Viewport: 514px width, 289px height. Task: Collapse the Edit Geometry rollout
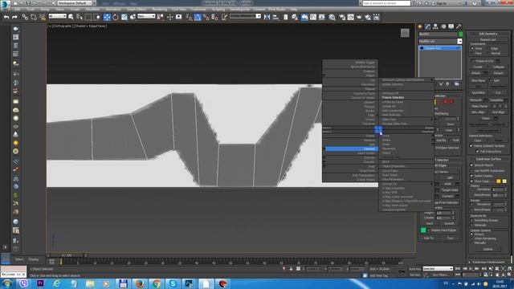(487, 34)
